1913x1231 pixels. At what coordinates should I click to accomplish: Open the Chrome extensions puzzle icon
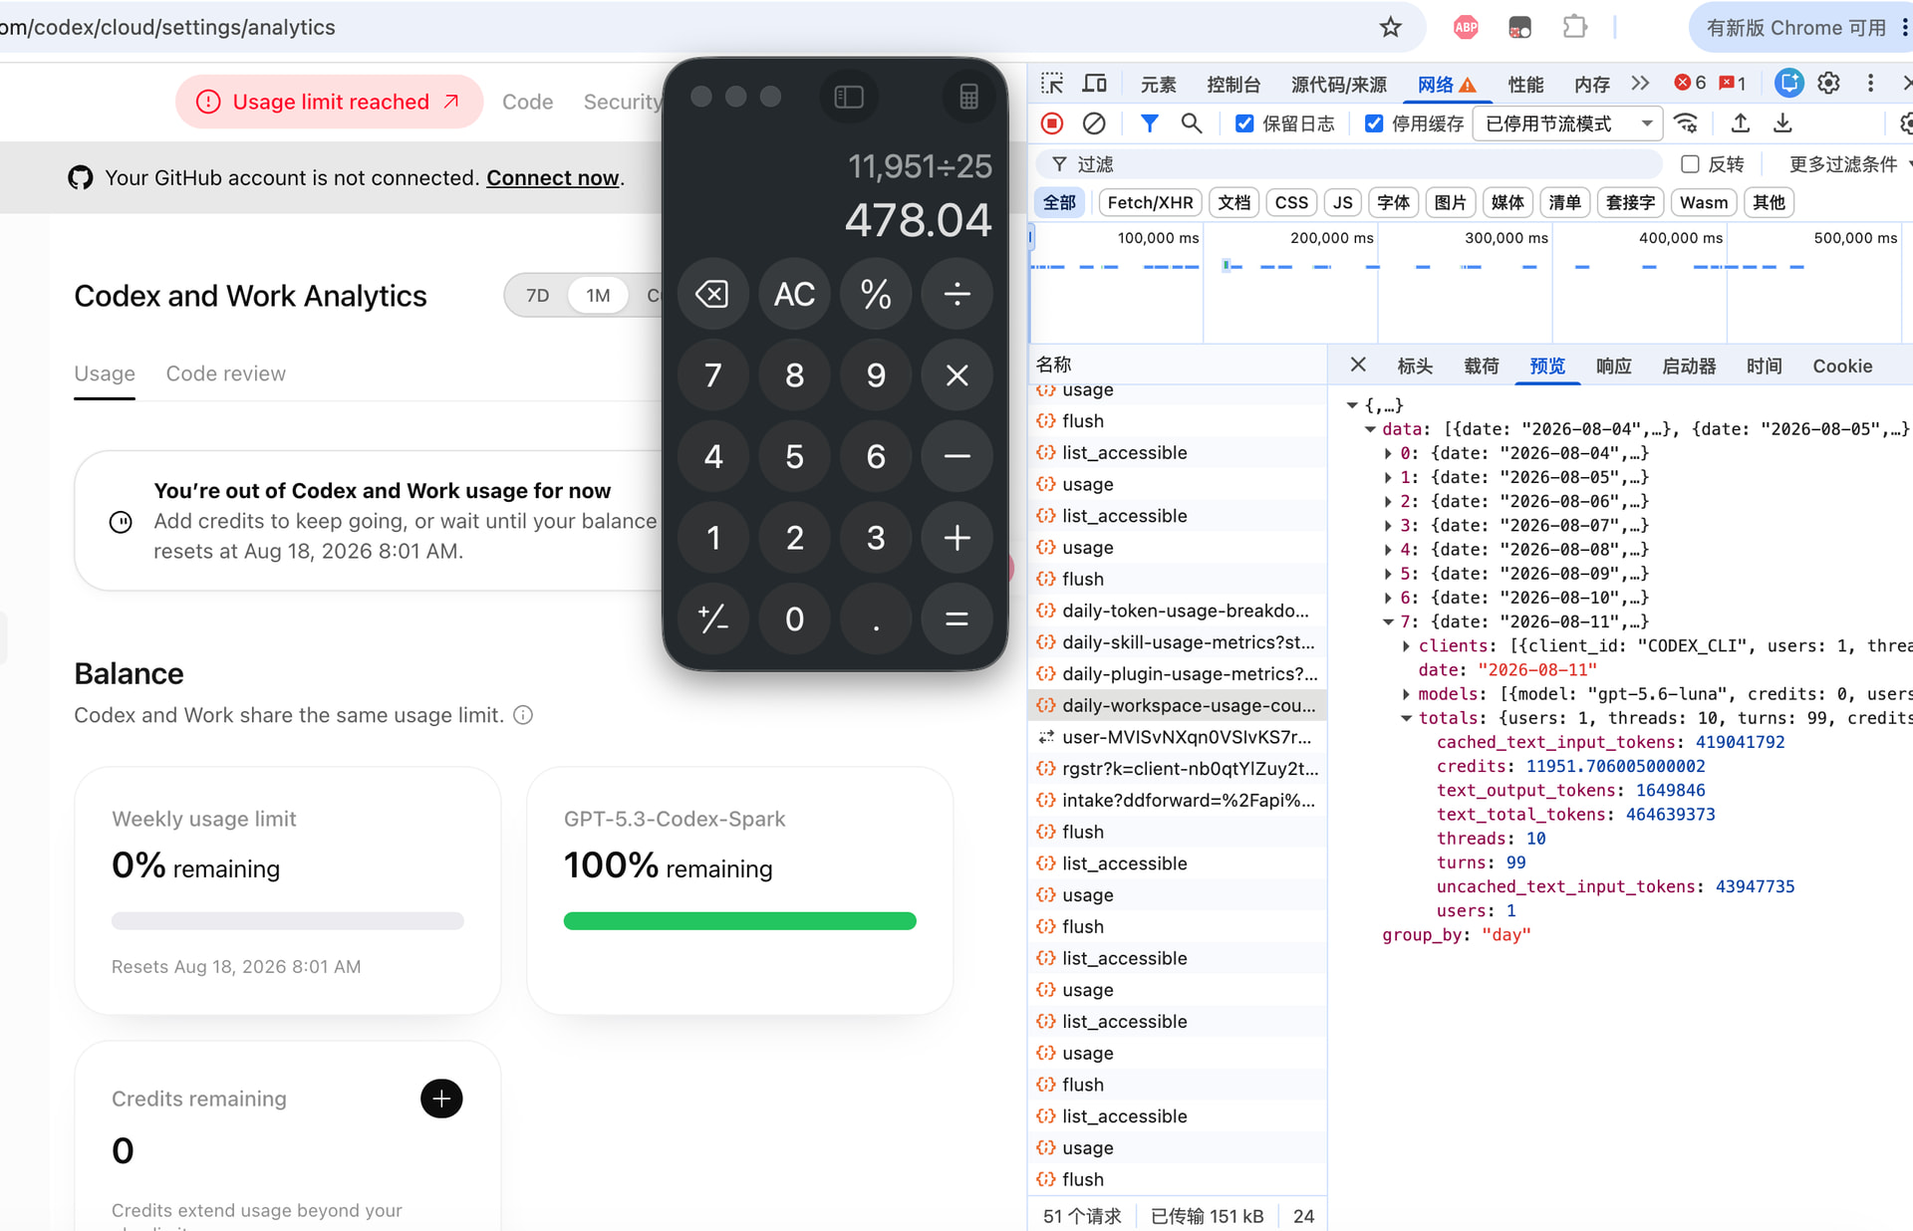click(1574, 27)
